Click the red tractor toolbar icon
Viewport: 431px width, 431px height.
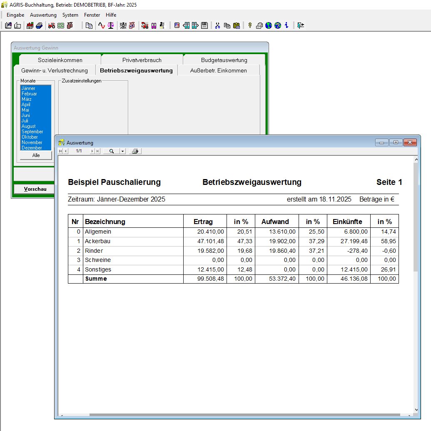point(52,25)
